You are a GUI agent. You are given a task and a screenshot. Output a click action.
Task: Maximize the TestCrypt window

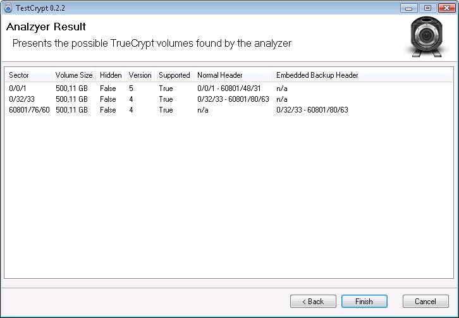427,8
